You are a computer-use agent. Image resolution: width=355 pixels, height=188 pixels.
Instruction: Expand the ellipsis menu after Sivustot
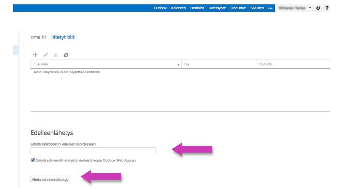[270, 8]
